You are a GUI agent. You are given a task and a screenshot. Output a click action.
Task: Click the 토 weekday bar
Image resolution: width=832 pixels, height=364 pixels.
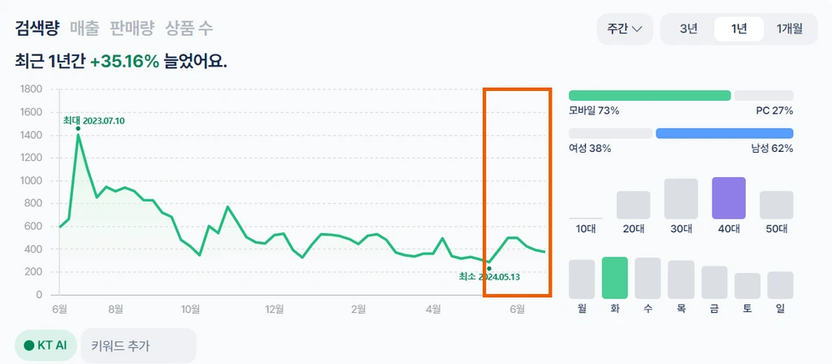[x=747, y=286]
